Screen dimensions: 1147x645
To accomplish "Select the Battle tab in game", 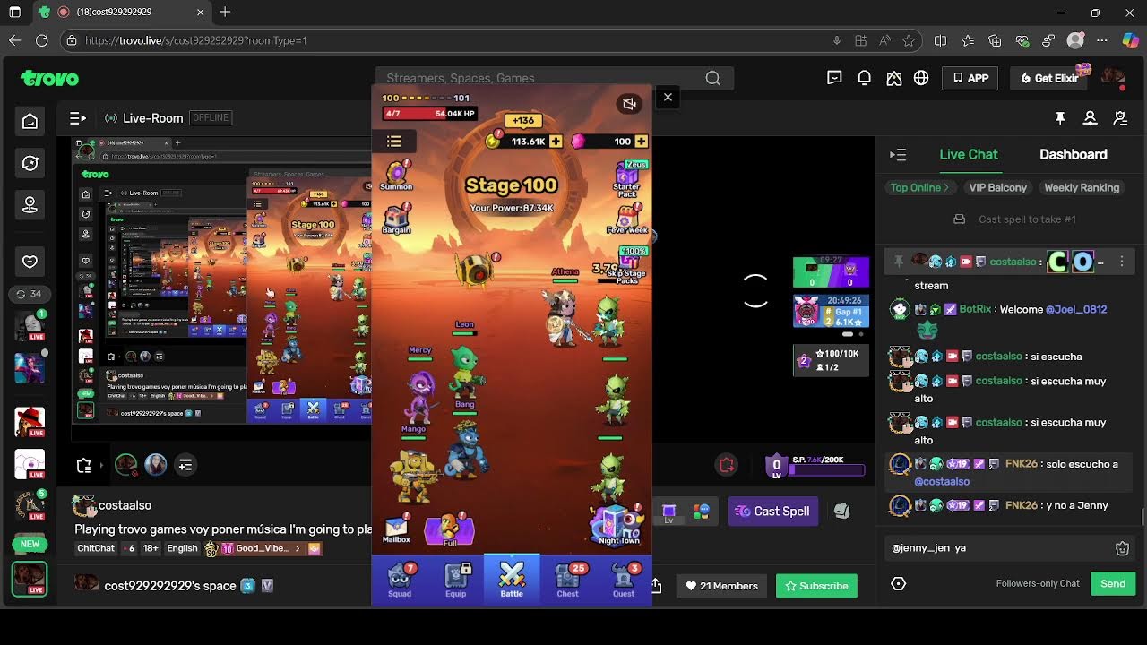I will coord(512,580).
